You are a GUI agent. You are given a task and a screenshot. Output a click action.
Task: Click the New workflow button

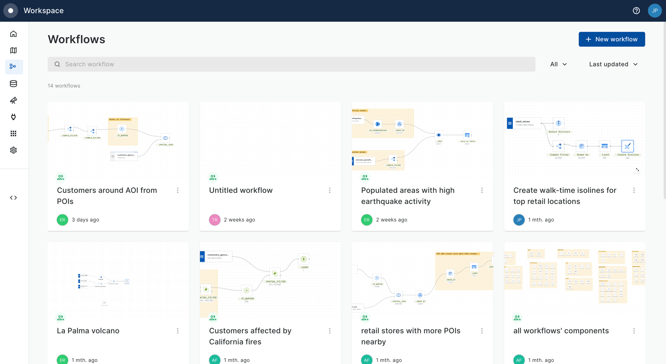pyautogui.click(x=612, y=39)
